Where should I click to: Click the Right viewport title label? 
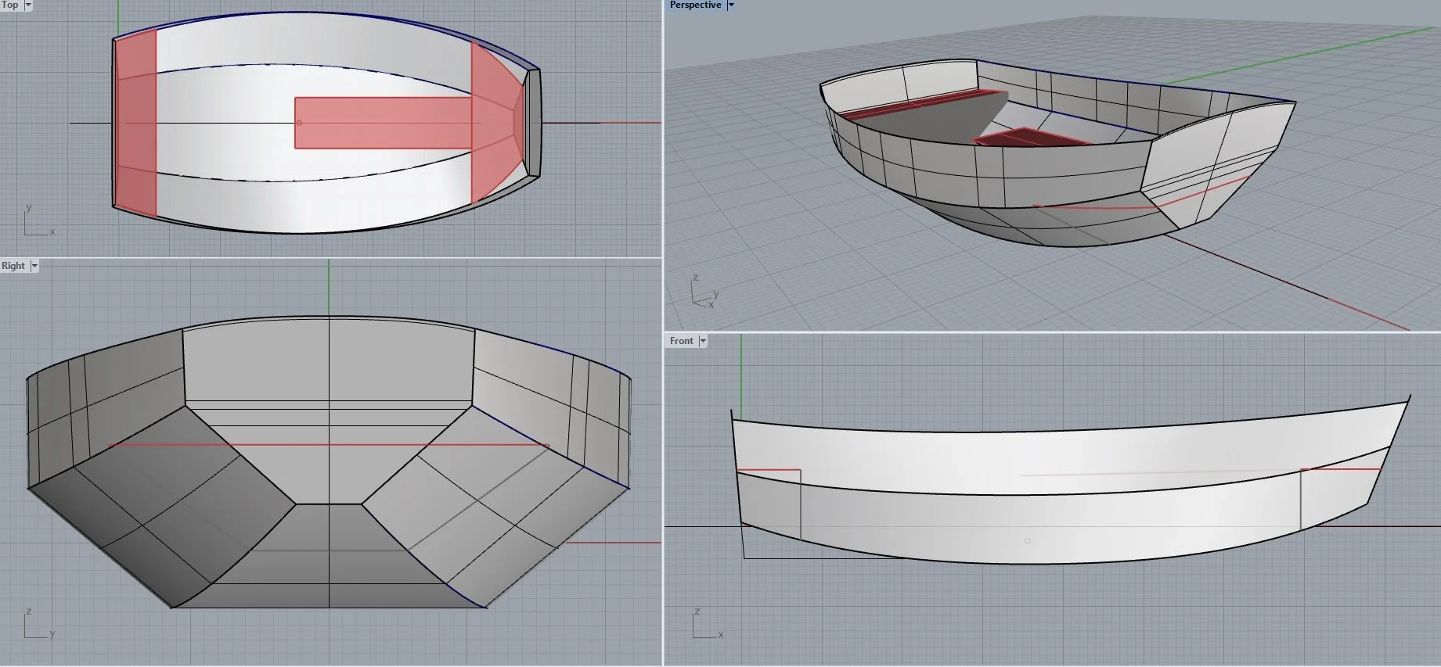(13, 266)
